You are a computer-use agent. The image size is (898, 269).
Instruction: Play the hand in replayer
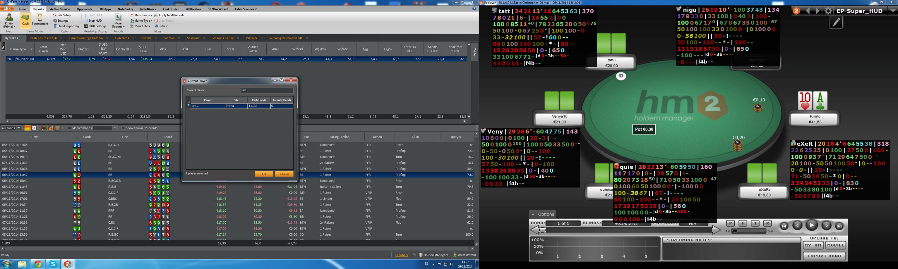[x=812, y=225]
